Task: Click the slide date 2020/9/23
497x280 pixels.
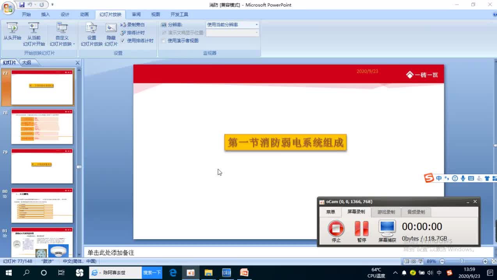Action: pyautogui.click(x=367, y=72)
